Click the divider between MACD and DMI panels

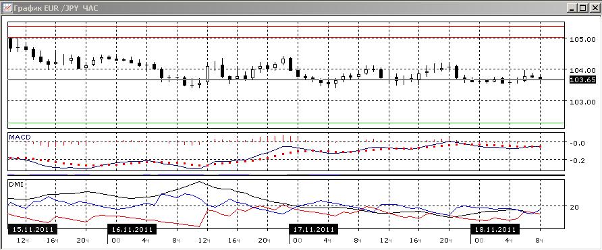pyautogui.click(x=286, y=175)
